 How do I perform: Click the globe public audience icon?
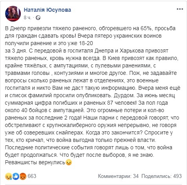[x=38, y=18]
